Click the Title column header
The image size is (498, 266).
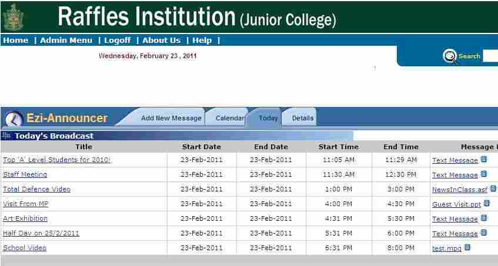[x=84, y=147]
